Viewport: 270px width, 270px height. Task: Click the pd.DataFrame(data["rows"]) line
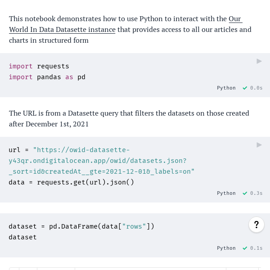(x=81, y=226)
